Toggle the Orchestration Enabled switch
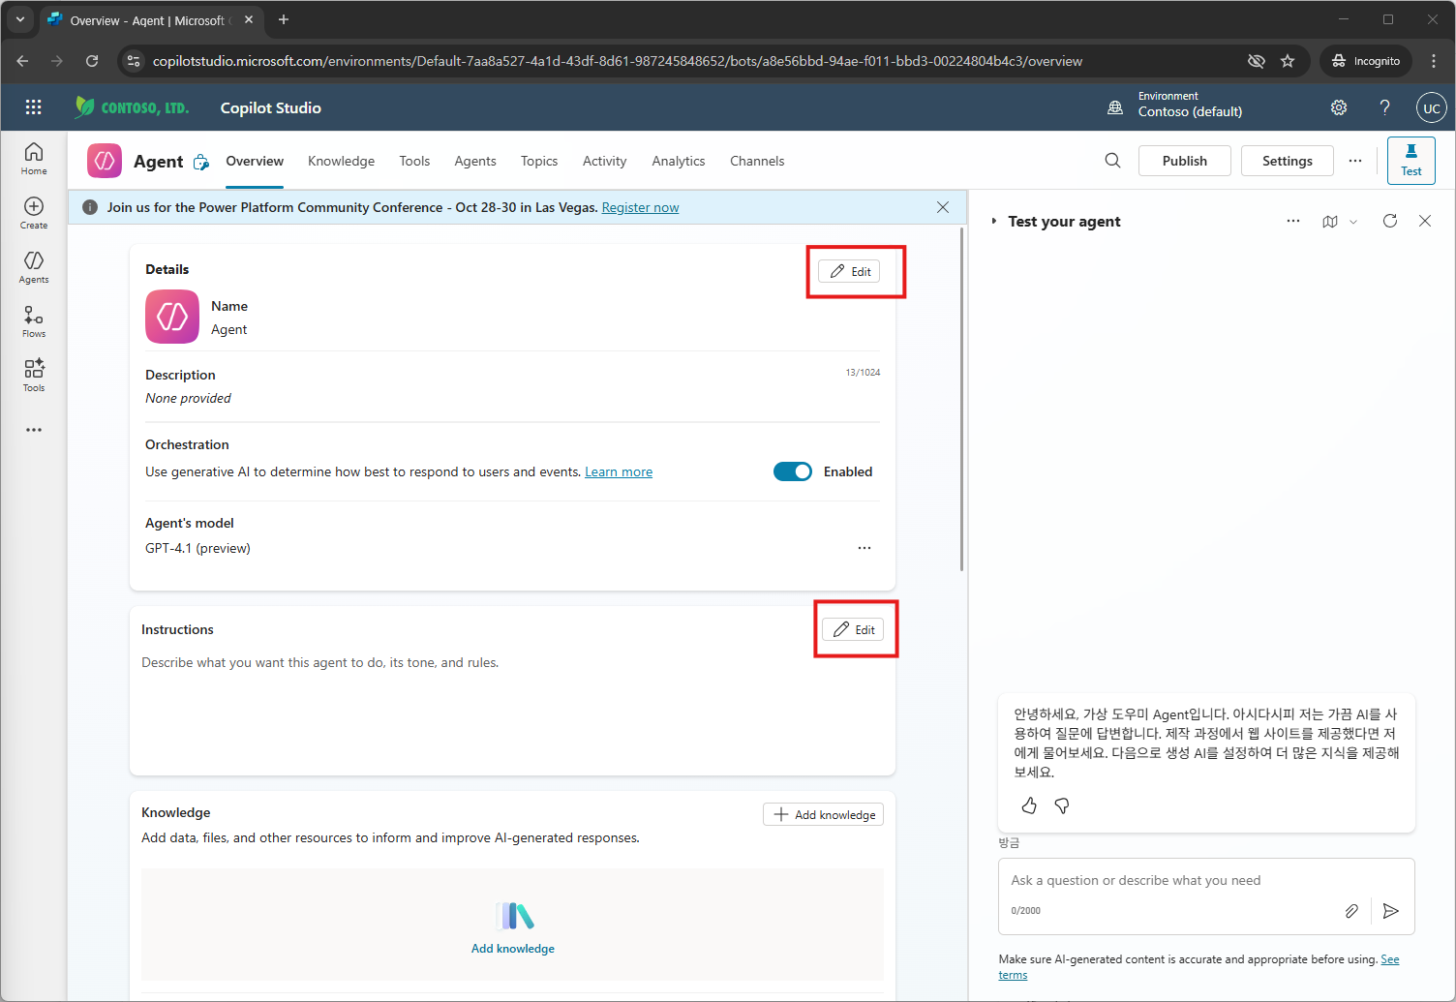The image size is (1456, 1002). click(x=793, y=471)
